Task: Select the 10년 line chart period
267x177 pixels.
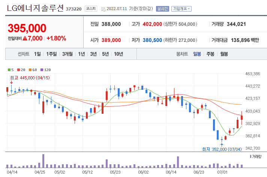Action: tap(118, 54)
